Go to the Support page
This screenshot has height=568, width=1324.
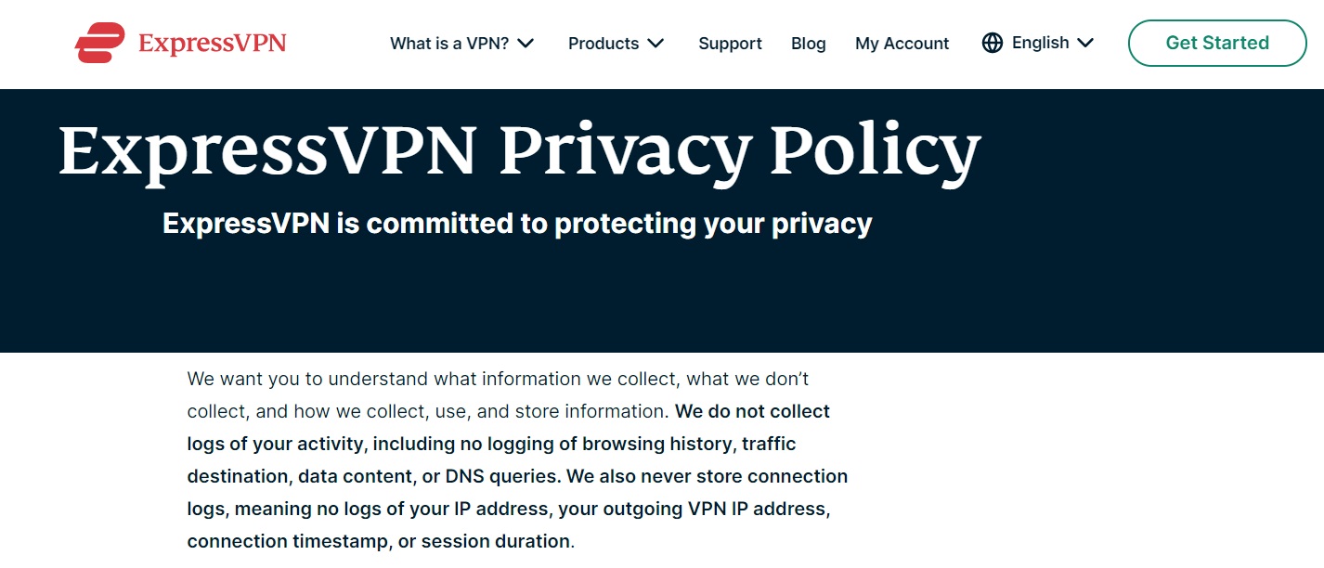click(730, 44)
